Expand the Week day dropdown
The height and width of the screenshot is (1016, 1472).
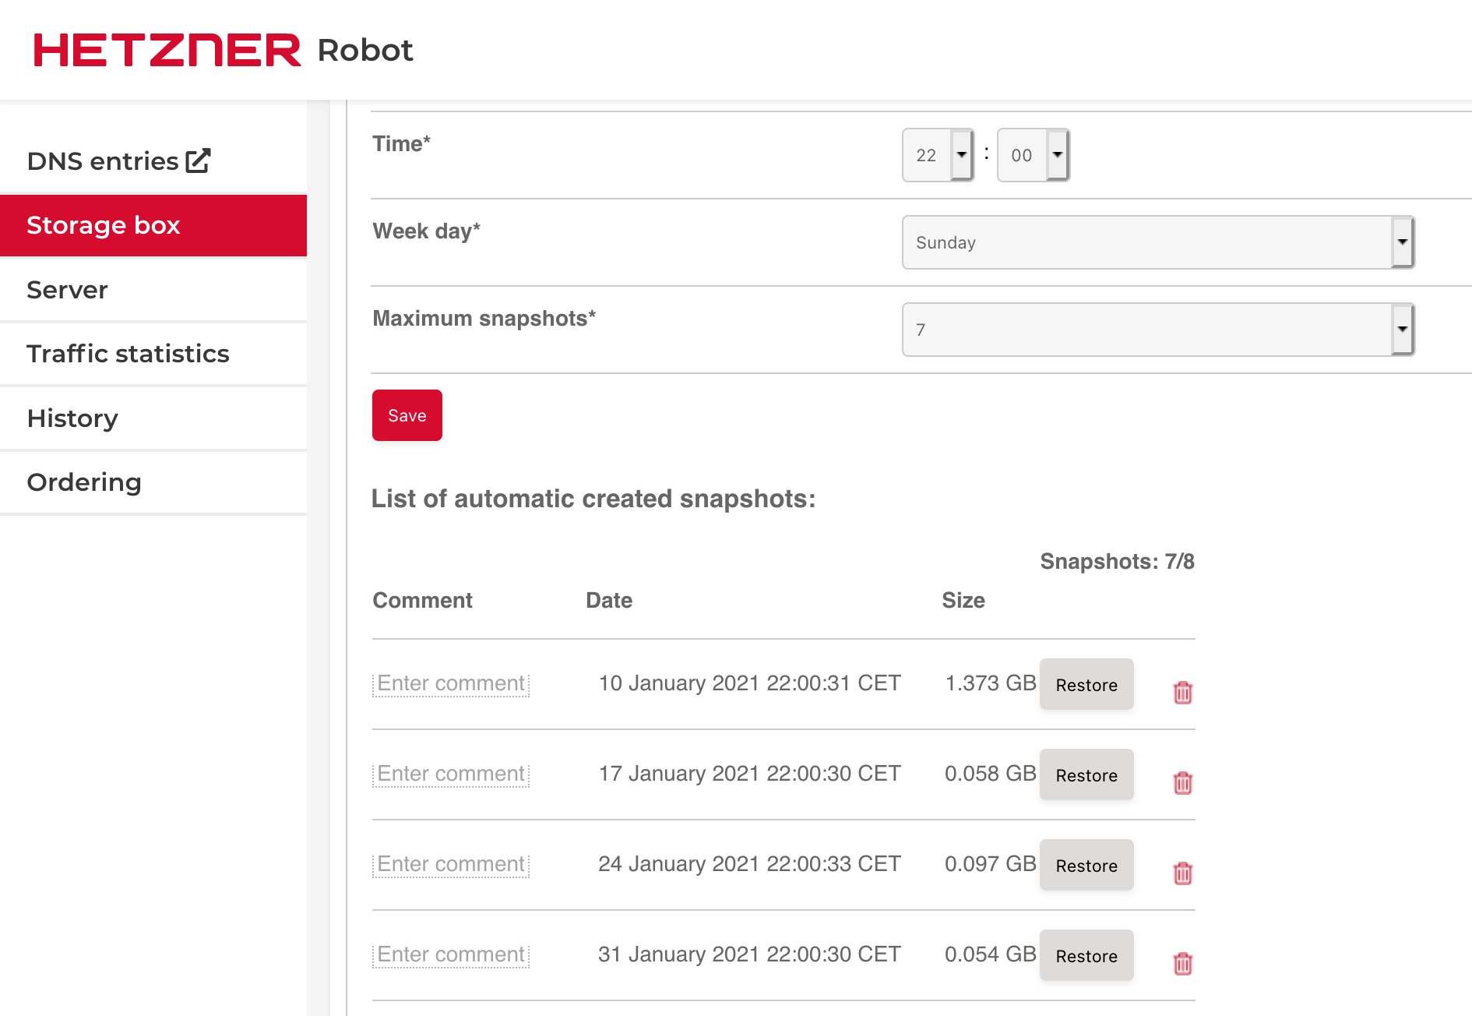point(1157,242)
